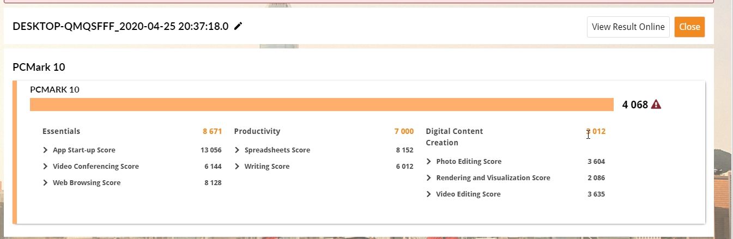Expand Rendering and Visualization Score details
This screenshot has height=239, width=733.
pos(429,178)
